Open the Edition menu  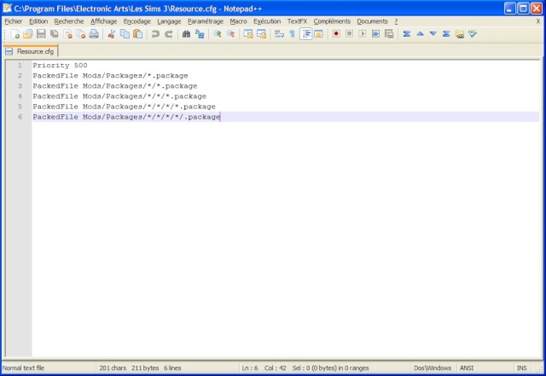click(x=38, y=21)
